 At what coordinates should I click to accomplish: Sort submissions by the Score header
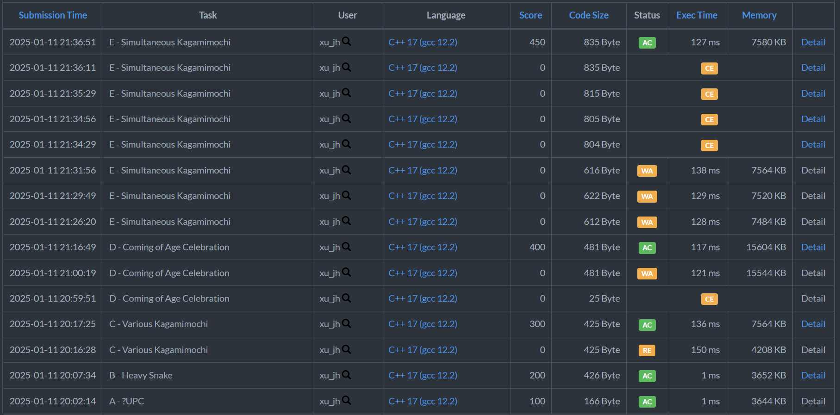point(530,15)
